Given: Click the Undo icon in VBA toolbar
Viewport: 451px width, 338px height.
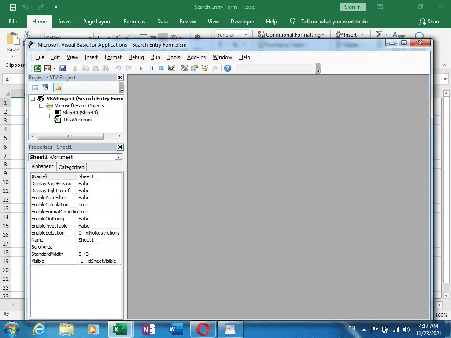Looking at the screenshot, I should (118, 68).
